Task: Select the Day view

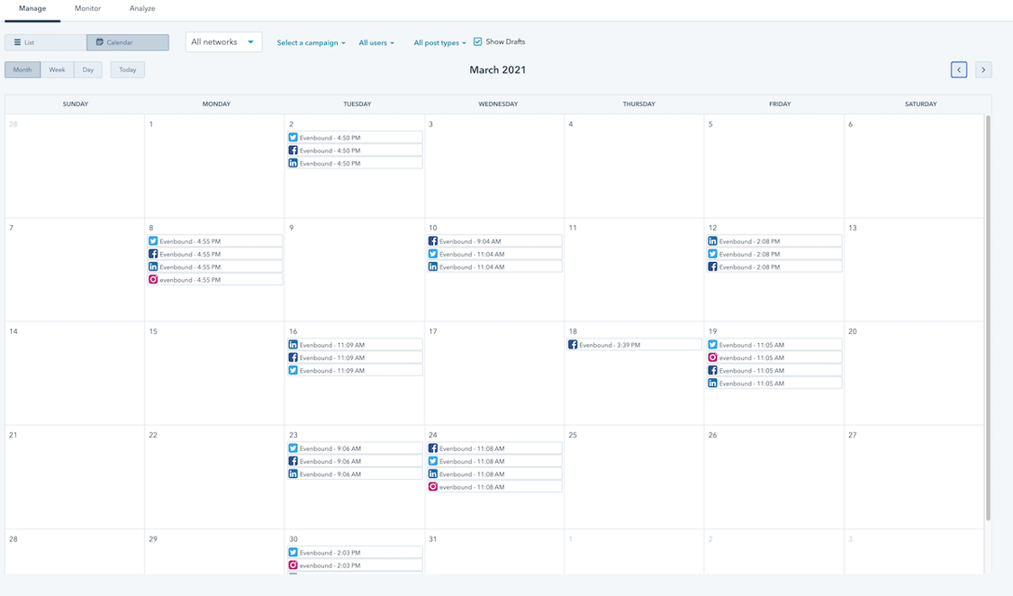Action: click(88, 69)
